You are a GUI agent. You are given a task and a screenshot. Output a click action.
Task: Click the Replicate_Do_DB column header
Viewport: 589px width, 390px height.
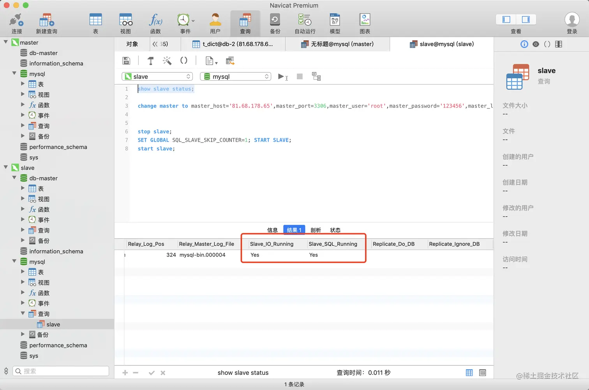pyautogui.click(x=399, y=244)
